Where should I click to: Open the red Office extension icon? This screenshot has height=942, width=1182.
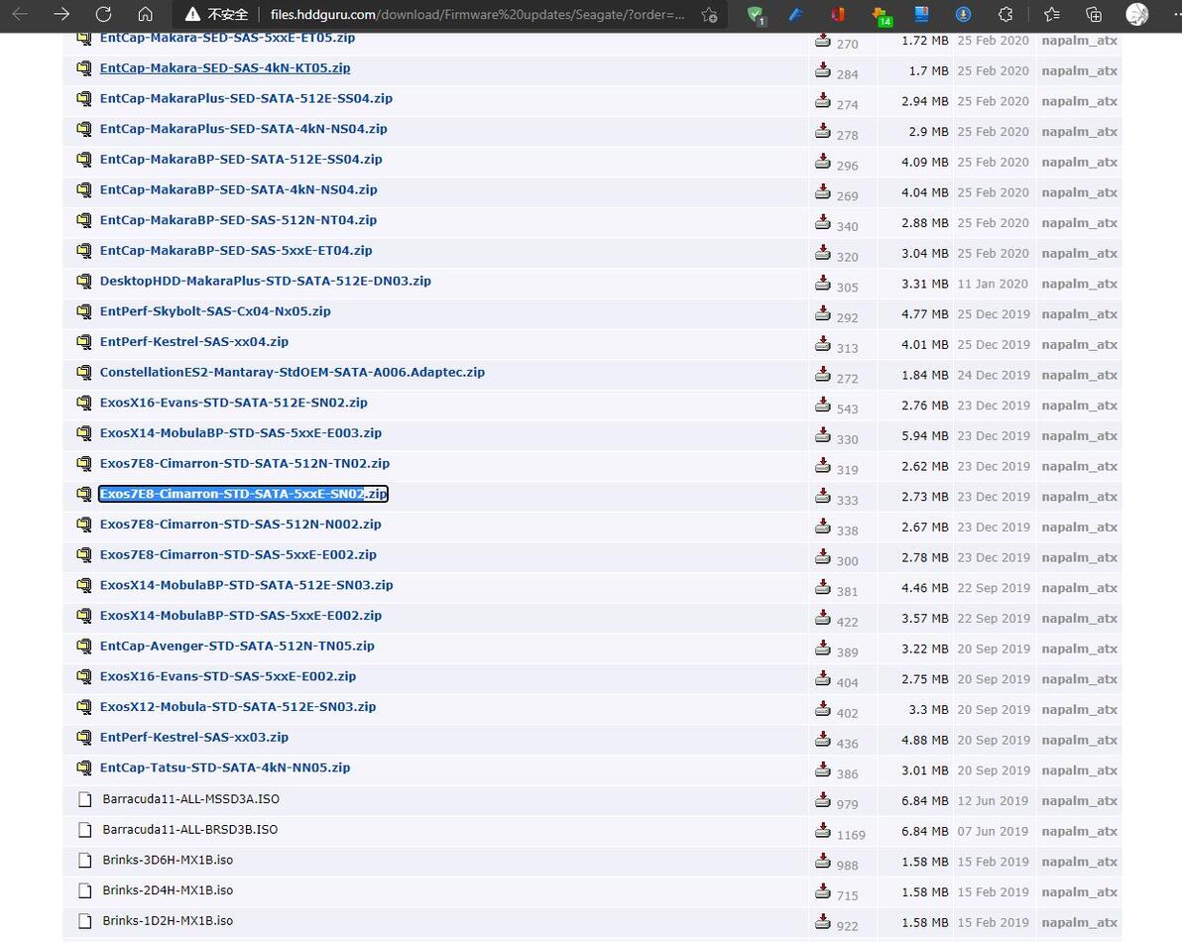click(838, 14)
